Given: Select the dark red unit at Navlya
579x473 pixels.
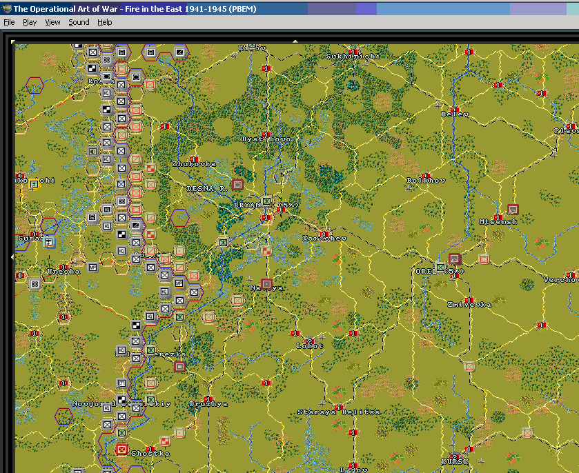Looking at the screenshot, I should tap(266, 285).
